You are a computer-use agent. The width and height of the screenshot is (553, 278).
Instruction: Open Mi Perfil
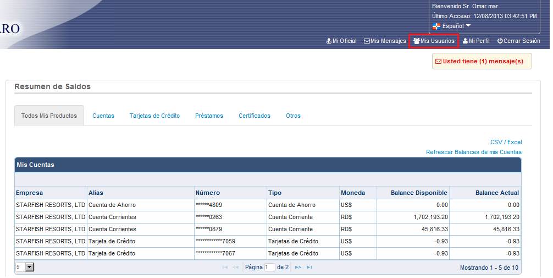[x=476, y=41]
